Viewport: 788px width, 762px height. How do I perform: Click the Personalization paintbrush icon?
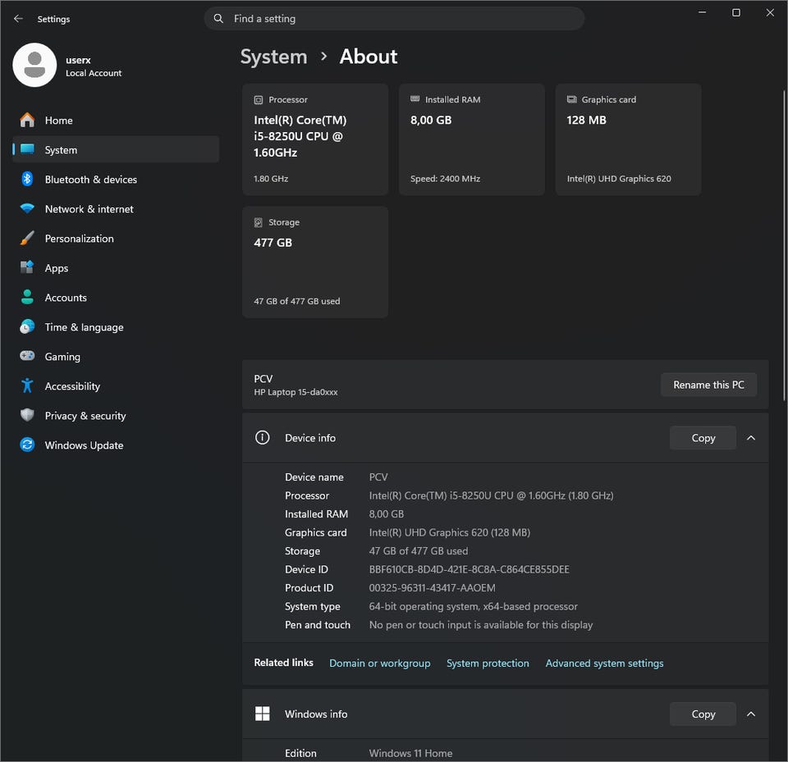(x=27, y=238)
